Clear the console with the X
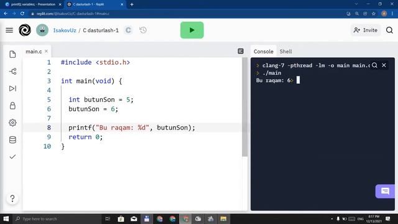 pos(384,65)
